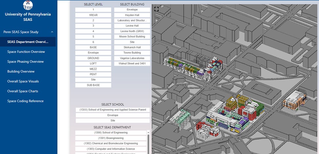Select Site in building list
Image resolution: width=319 pixels, height=154 pixels.
coord(132,42)
